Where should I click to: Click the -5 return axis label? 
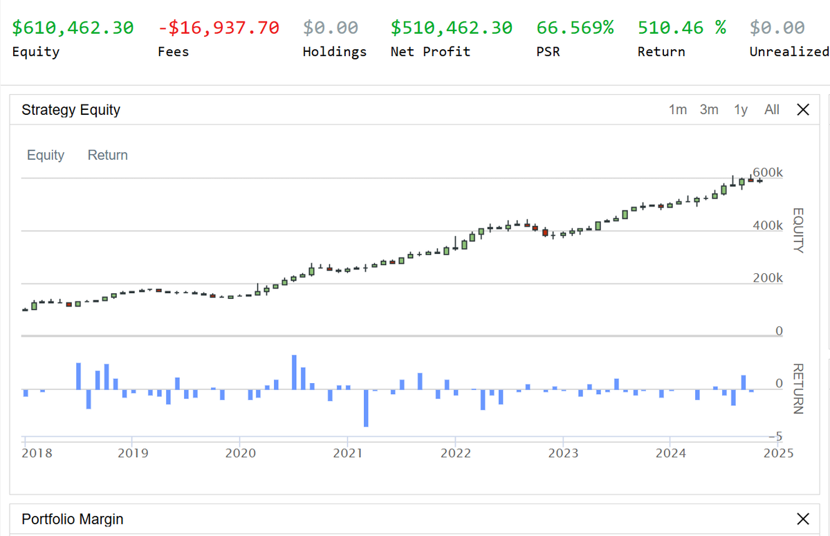coord(775,436)
